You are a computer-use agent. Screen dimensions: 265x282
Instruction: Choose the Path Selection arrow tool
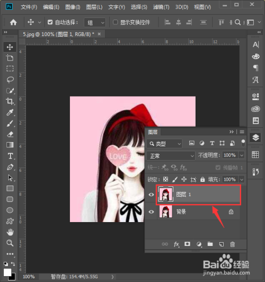click(x=10, y=178)
